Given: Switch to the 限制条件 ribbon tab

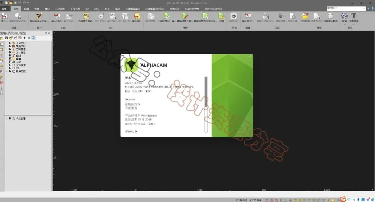Looking at the screenshot, I should (174, 9).
